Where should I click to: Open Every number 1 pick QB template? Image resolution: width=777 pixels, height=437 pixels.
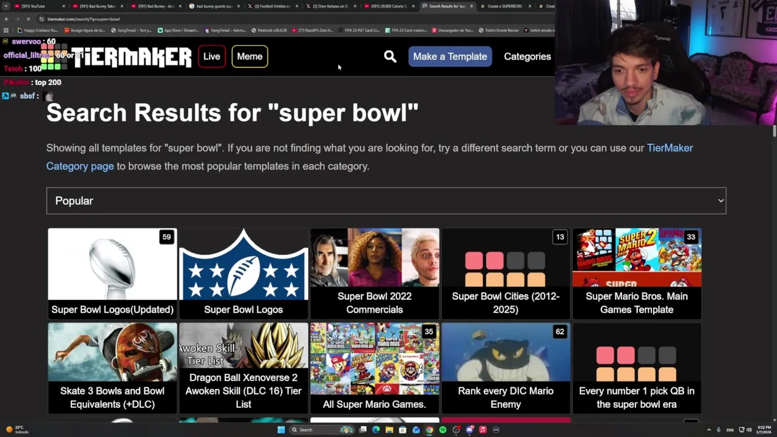click(x=637, y=368)
